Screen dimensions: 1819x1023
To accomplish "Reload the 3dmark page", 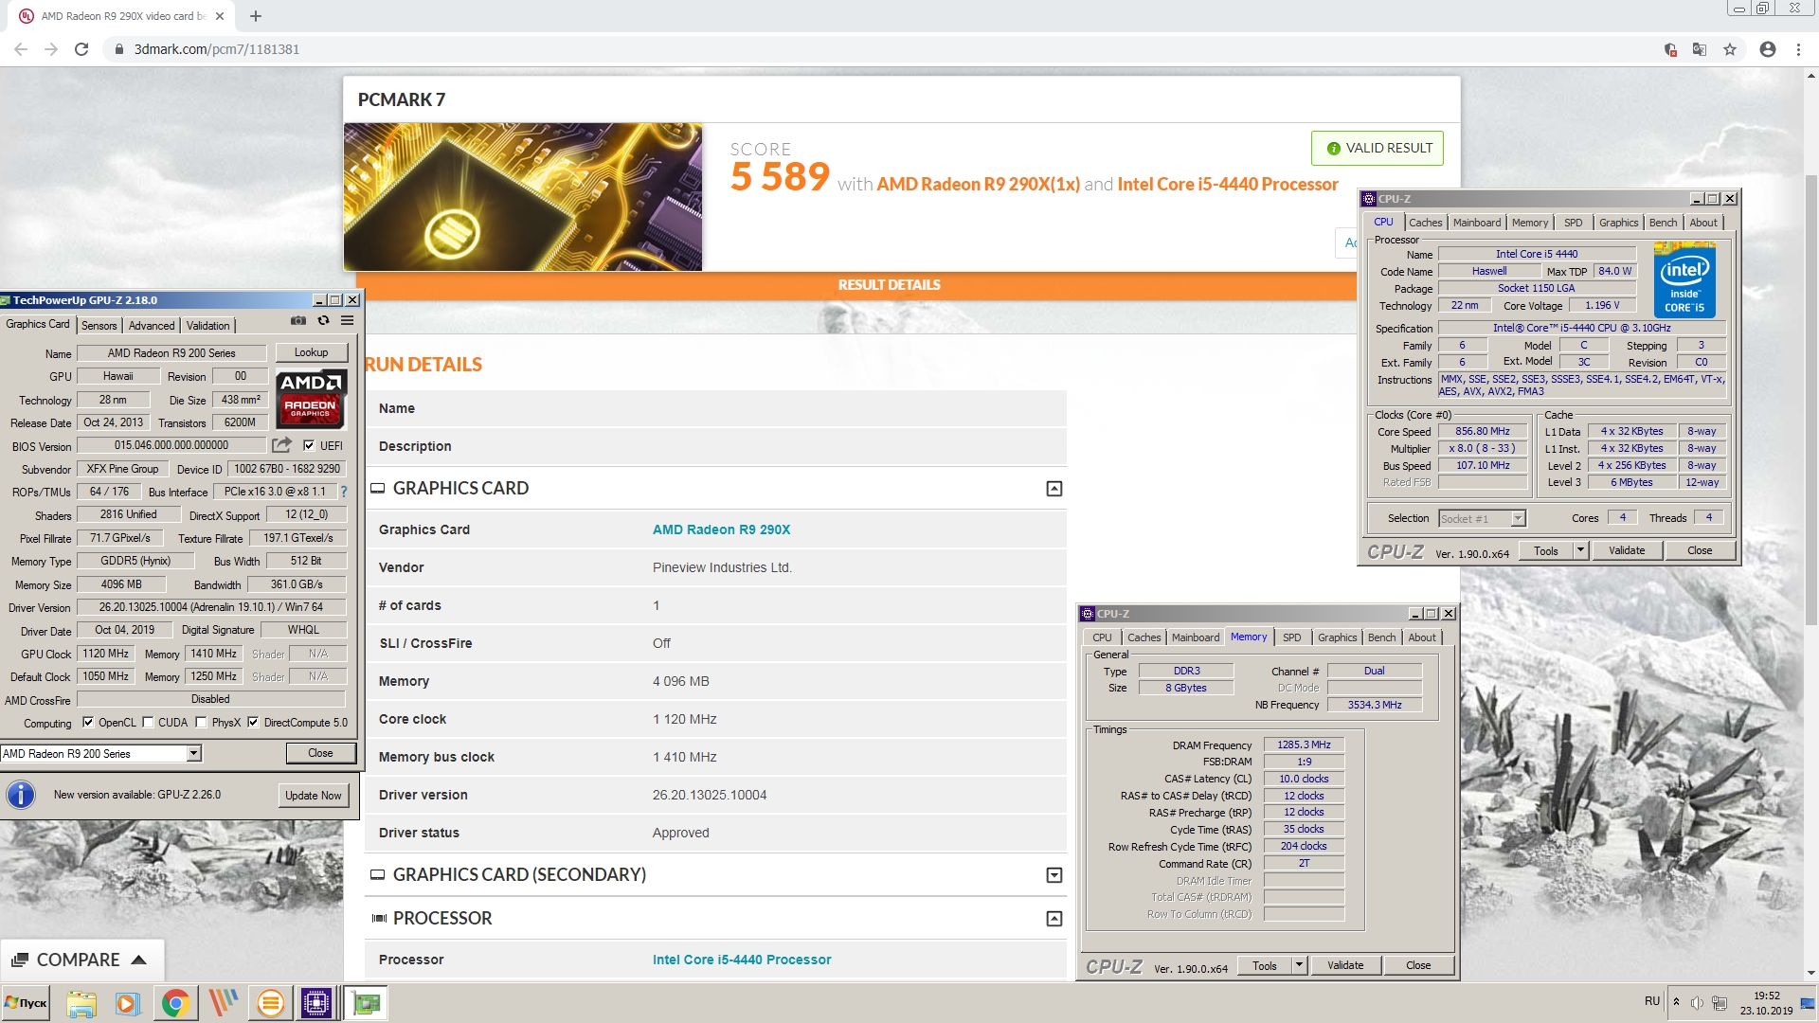I will (x=81, y=49).
